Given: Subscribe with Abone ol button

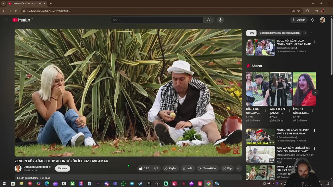Looking at the screenshot, I should (62, 168).
